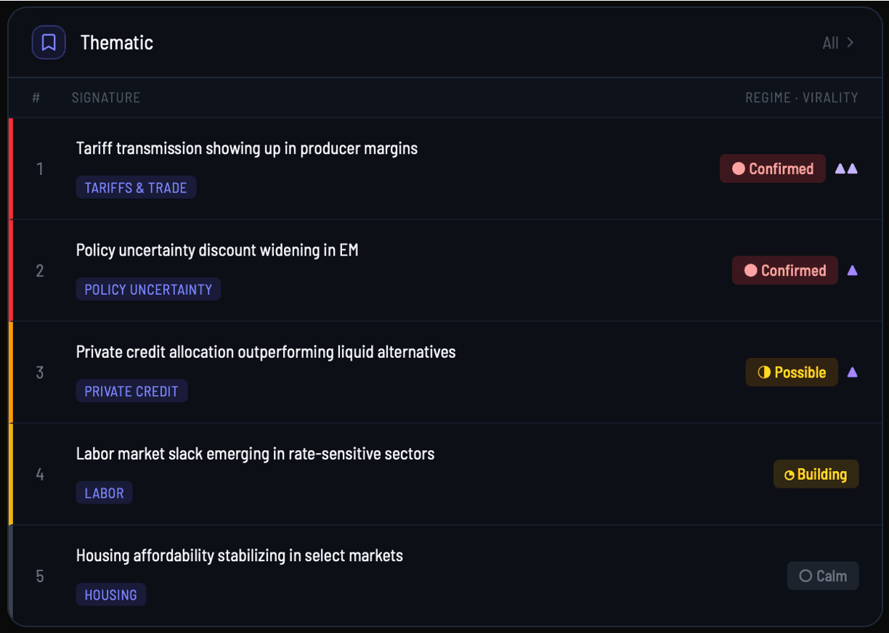Click rank number 1 on Tariff transmission row
The width and height of the screenshot is (889, 633).
click(40, 168)
